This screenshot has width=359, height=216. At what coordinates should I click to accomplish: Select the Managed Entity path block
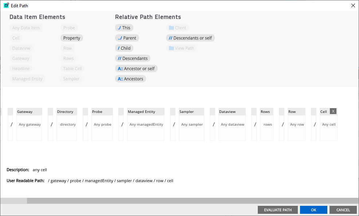pos(146,124)
